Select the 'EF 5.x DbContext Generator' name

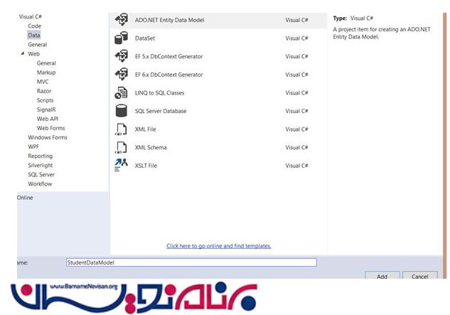coord(168,56)
